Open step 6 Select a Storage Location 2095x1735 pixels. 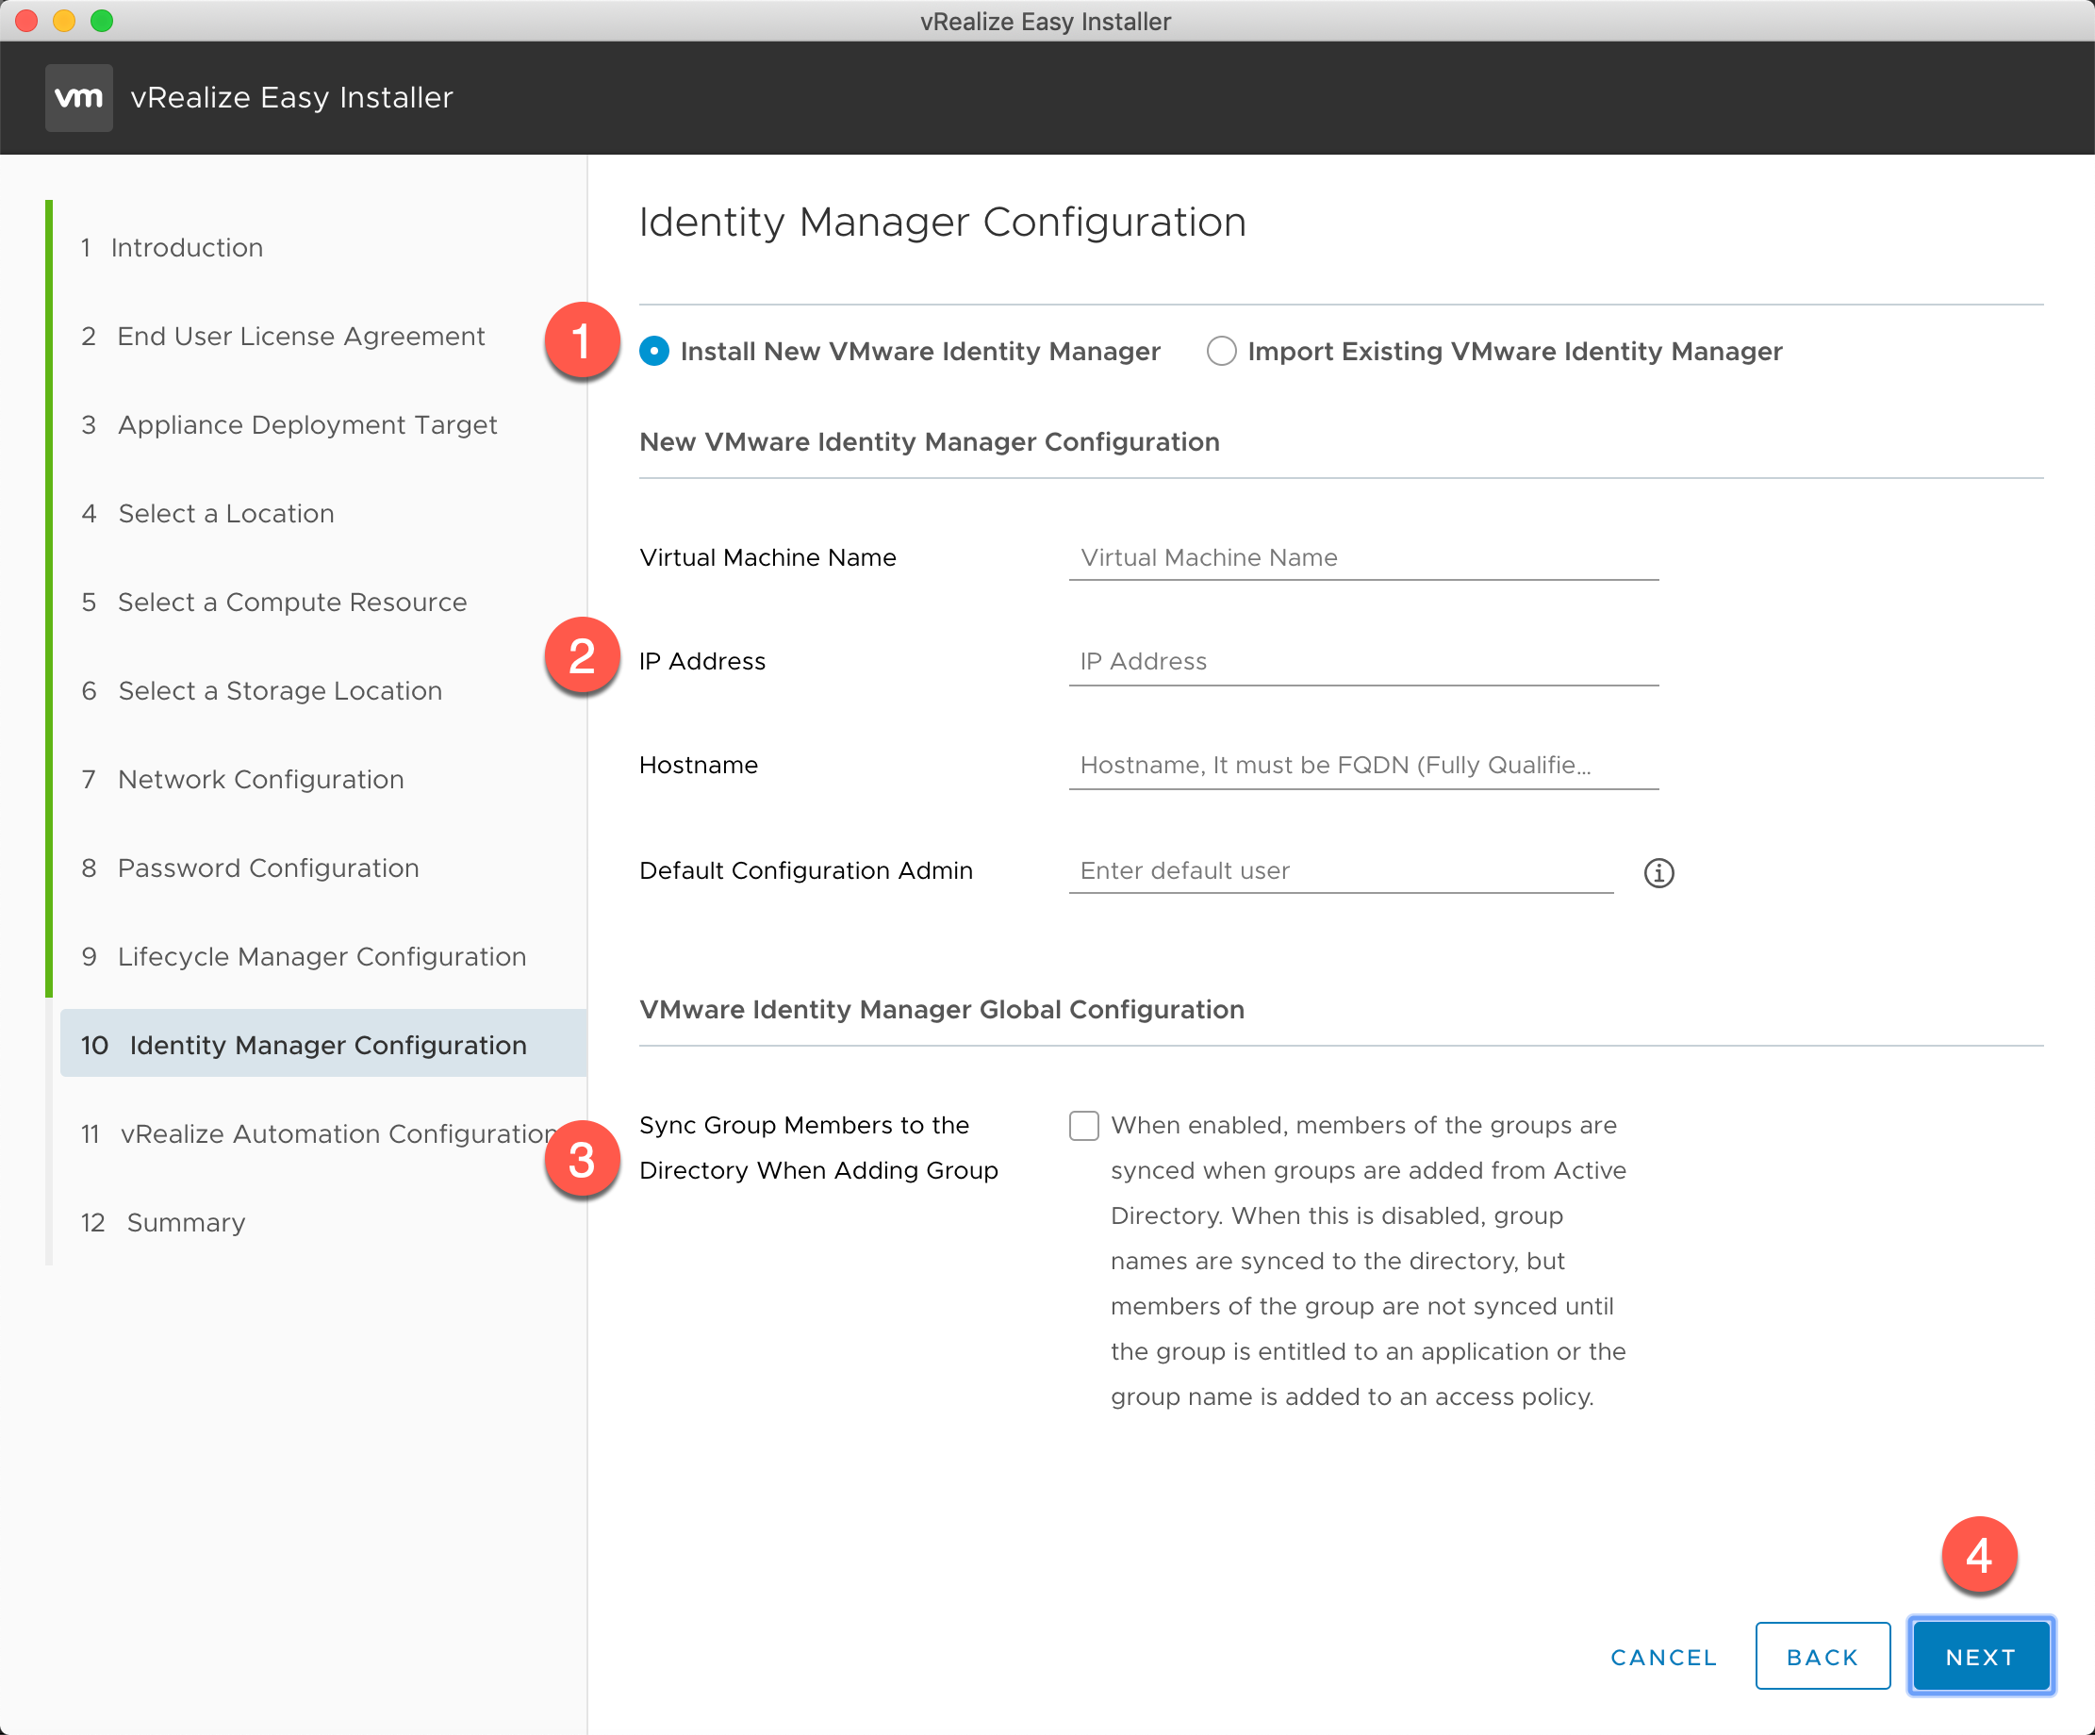click(261, 690)
